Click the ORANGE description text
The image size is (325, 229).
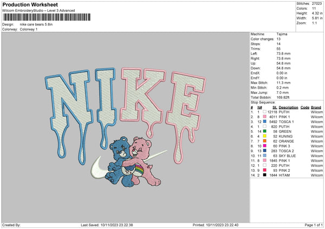tap(286, 141)
